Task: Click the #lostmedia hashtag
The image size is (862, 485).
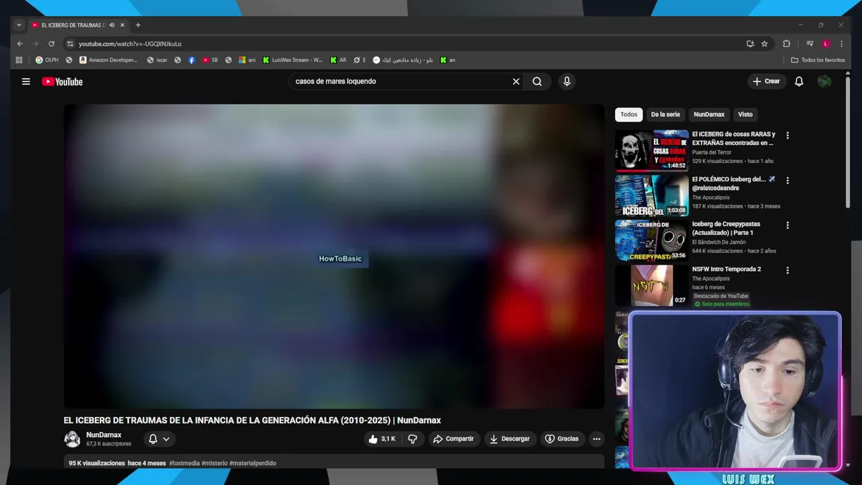Action: tap(185, 463)
